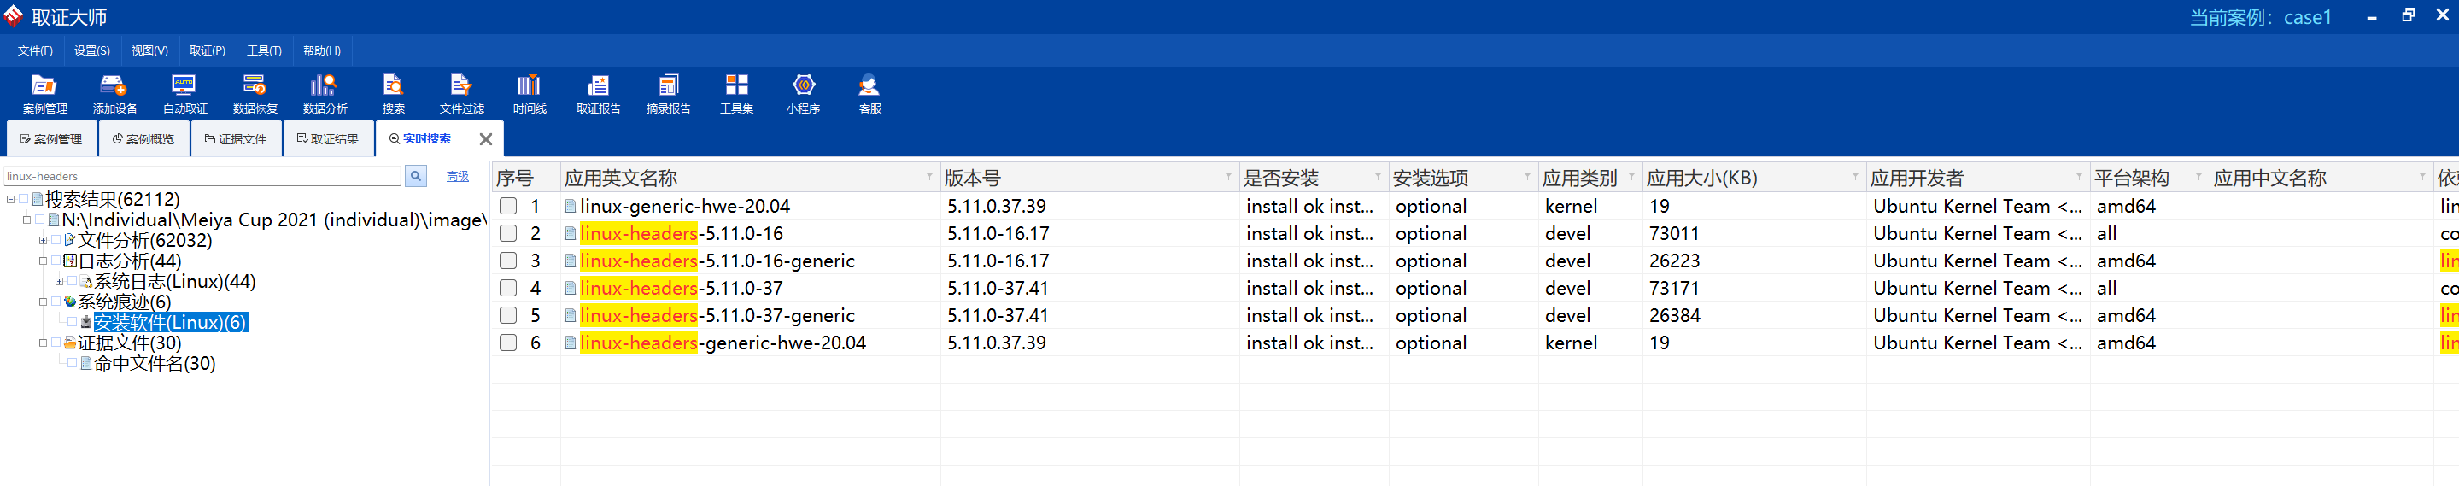Expand the 文件分析(62032) tree node
Screen dimensions: 2459x486
43,241
